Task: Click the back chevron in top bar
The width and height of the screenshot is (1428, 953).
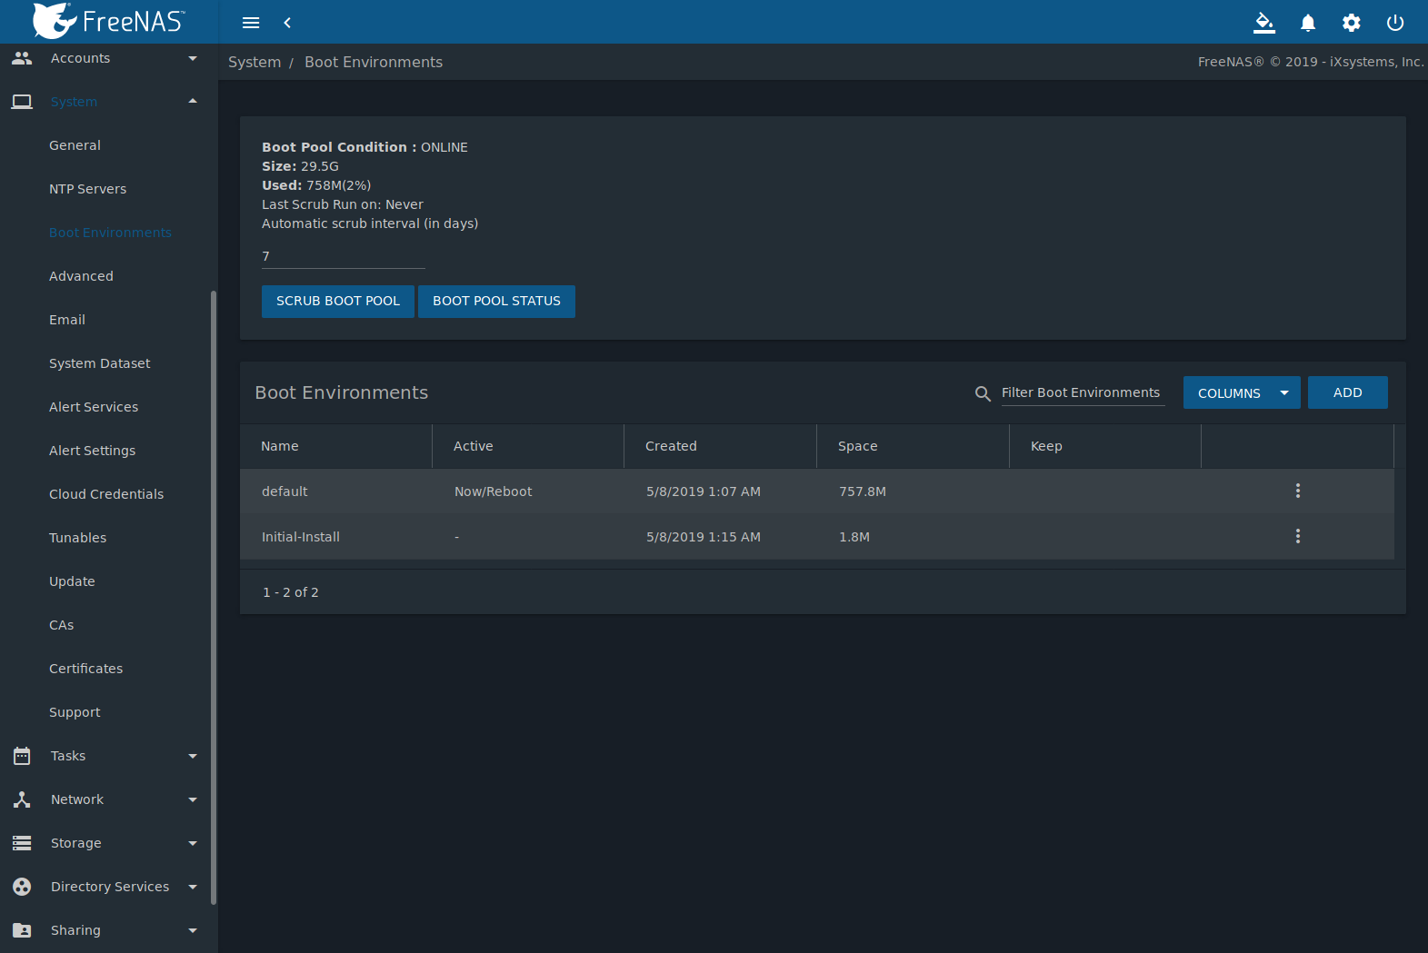Action: (x=287, y=23)
